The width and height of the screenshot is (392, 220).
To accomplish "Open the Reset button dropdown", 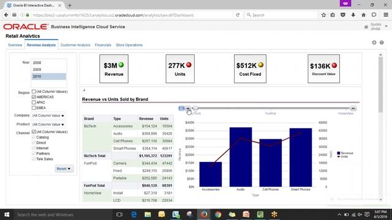I will click(x=64, y=169).
